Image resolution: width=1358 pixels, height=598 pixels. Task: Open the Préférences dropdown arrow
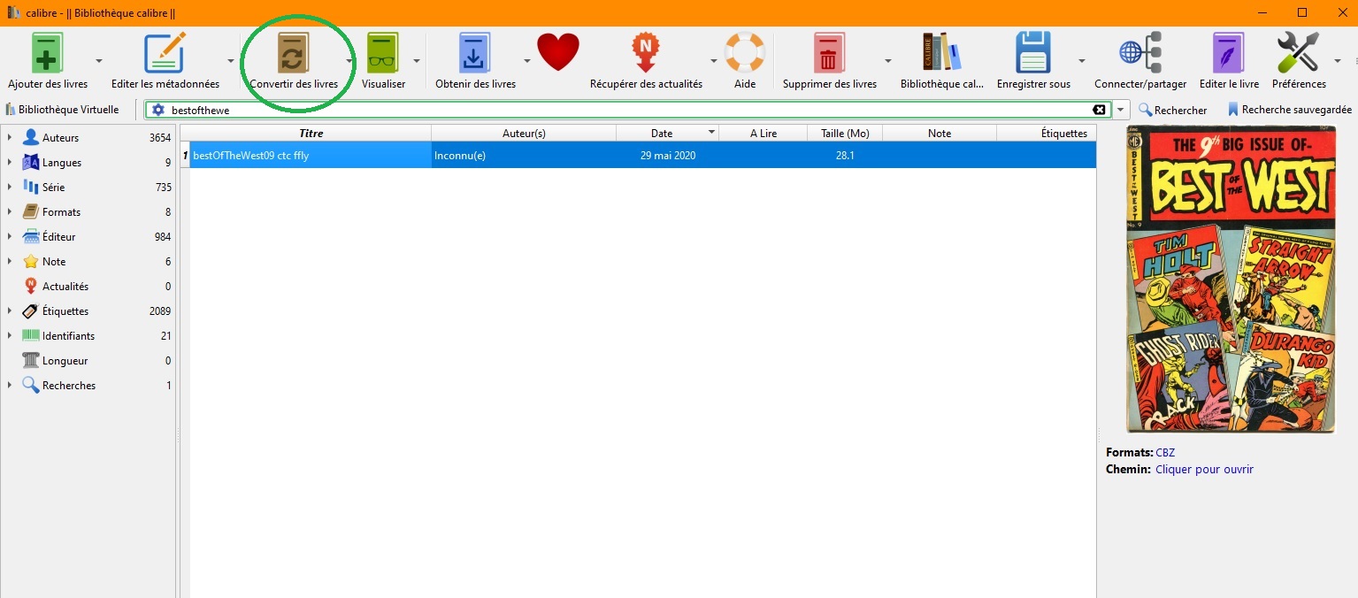(1337, 61)
